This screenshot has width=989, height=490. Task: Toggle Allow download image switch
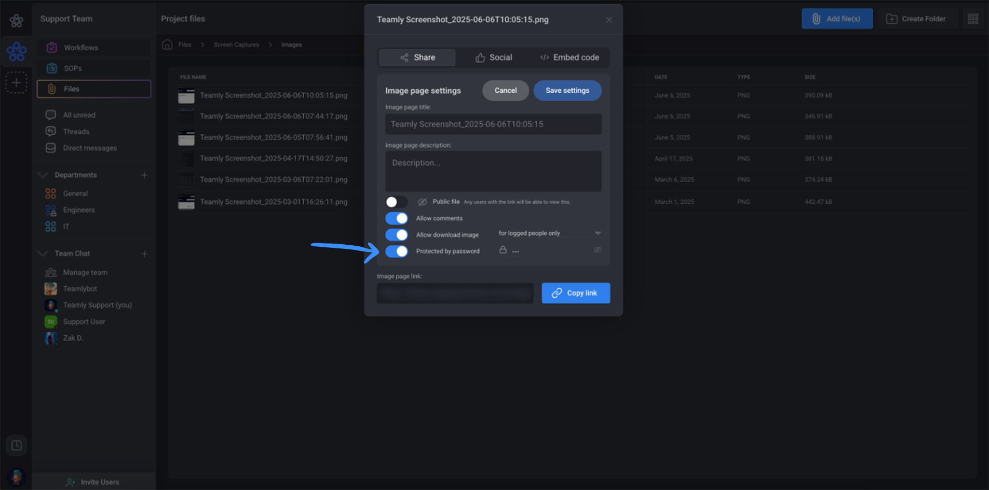pyautogui.click(x=397, y=235)
